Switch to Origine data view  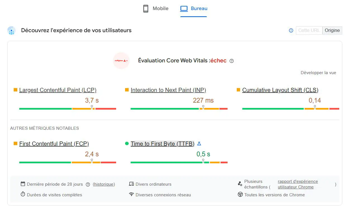click(332, 30)
